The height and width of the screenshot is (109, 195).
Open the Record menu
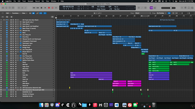[37, 1]
